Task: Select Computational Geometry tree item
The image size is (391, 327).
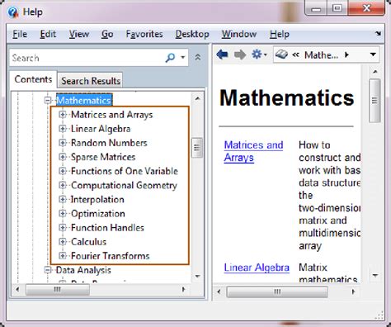Action: 124,185
